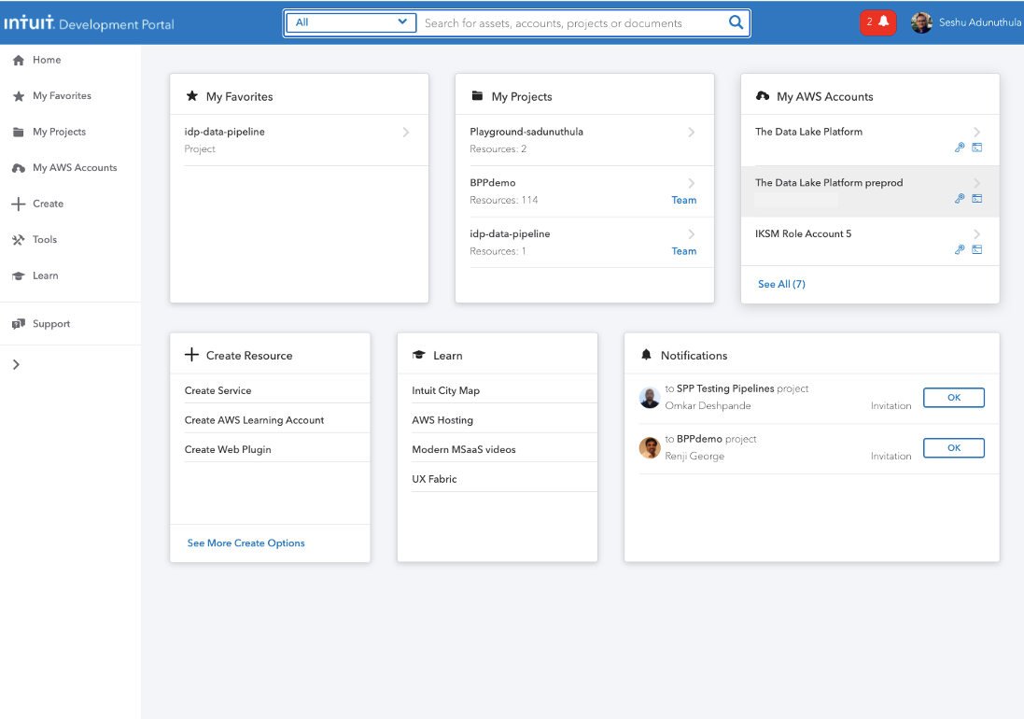Click the IKSM Role Account 5 name
1024x719 pixels.
pos(804,233)
